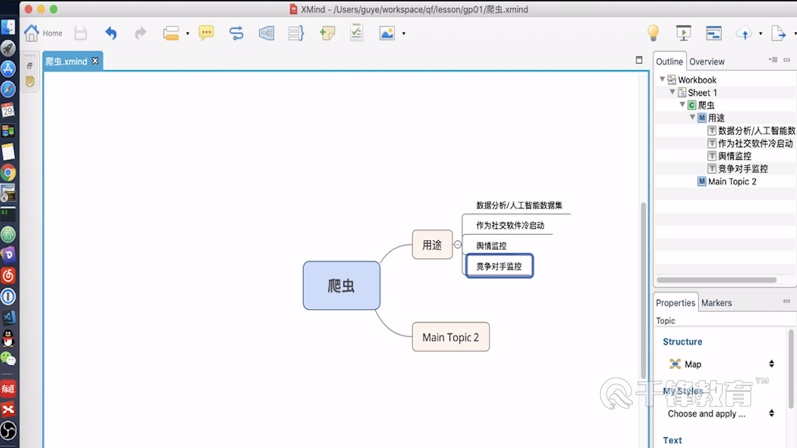
Task: Collapse the Workbook tree node
Action: point(663,80)
